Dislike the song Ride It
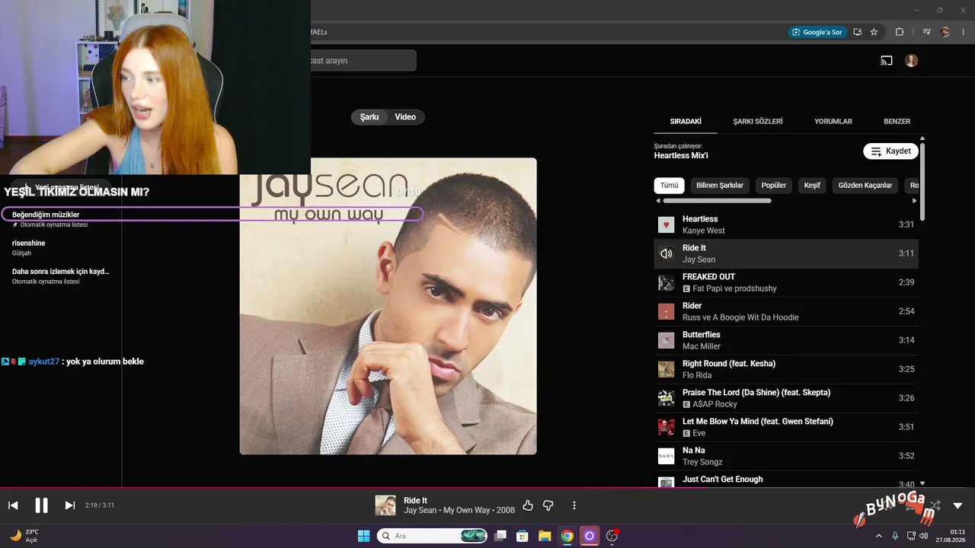This screenshot has height=548, width=975. [x=548, y=505]
